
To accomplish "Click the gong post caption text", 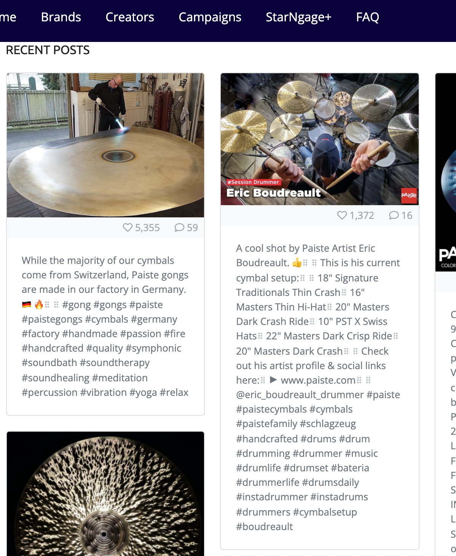I will coord(105,326).
